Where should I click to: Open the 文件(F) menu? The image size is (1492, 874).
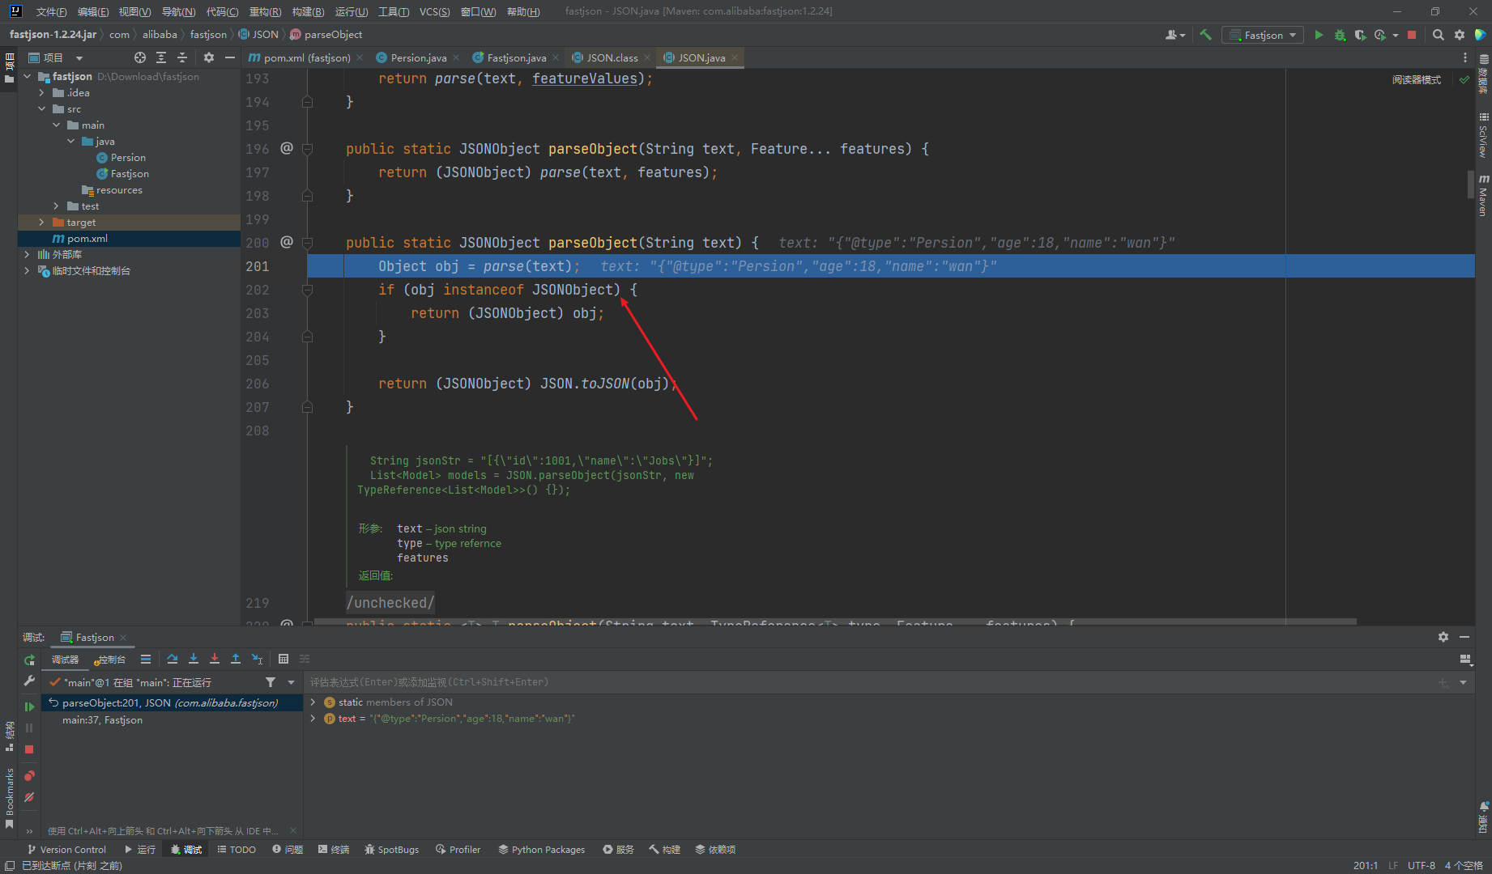coord(51,11)
